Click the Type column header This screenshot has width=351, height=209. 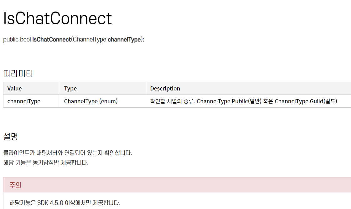70,89
